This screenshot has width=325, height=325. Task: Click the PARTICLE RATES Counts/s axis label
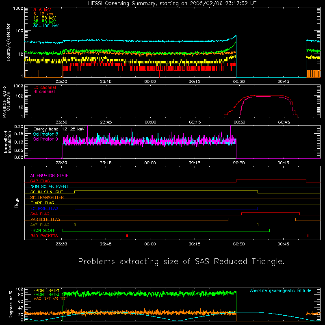tap(6, 102)
